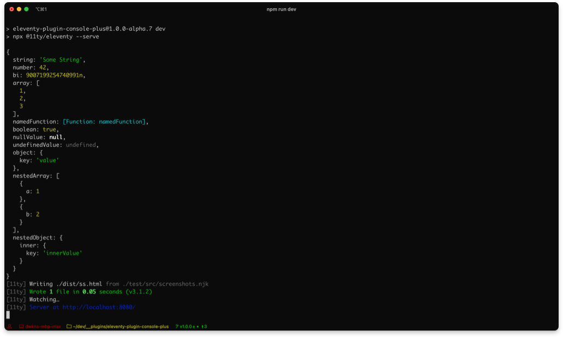Screen dimensions: 563x337
Task: Click the nestedObject key label
Action: (x=34, y=238)
